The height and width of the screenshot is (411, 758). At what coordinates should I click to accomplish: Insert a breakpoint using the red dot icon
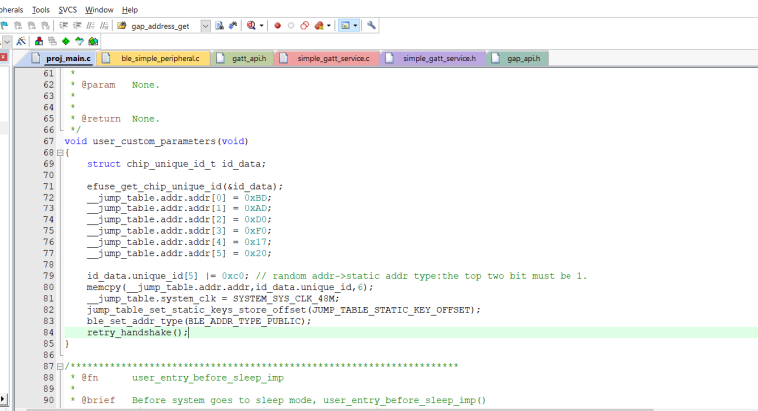pyautogui.click(x=277, y=24)
